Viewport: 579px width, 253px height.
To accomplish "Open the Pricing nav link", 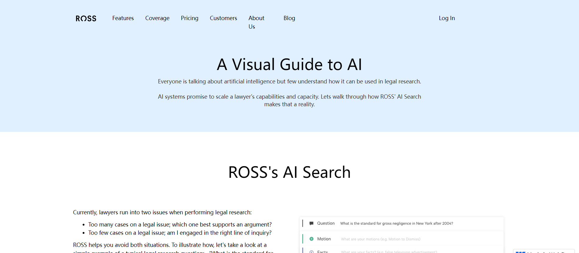I will point(189,18).
